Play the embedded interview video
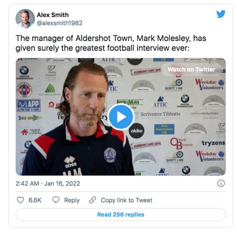237x232 pixels. 121,117
